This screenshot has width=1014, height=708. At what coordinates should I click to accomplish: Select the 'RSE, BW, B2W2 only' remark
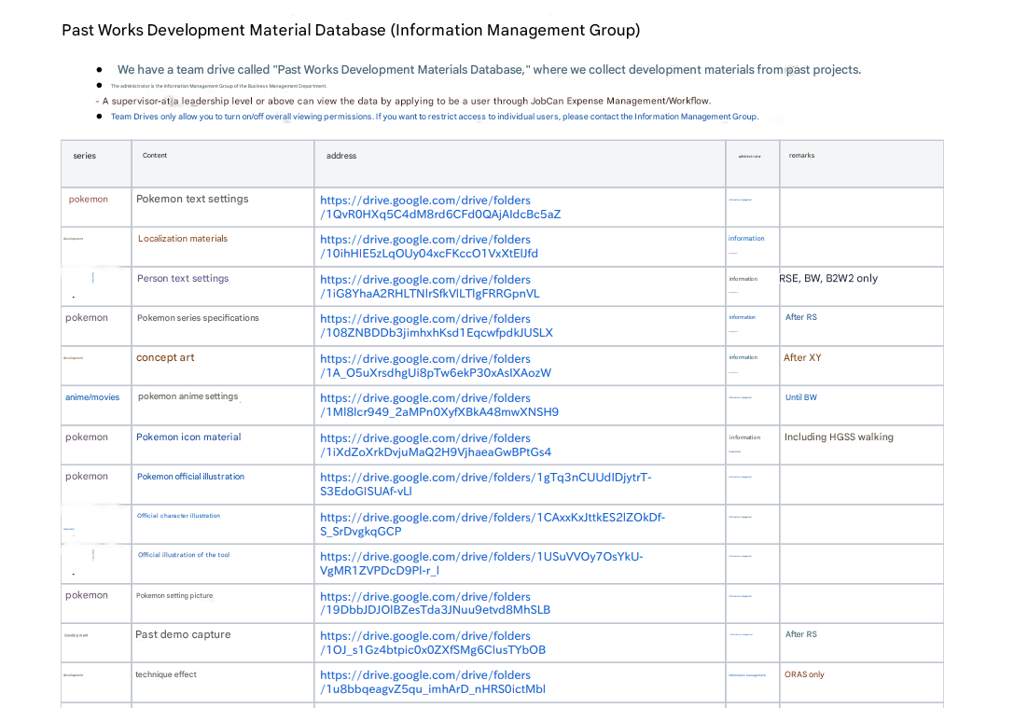[x=828, y=278]
